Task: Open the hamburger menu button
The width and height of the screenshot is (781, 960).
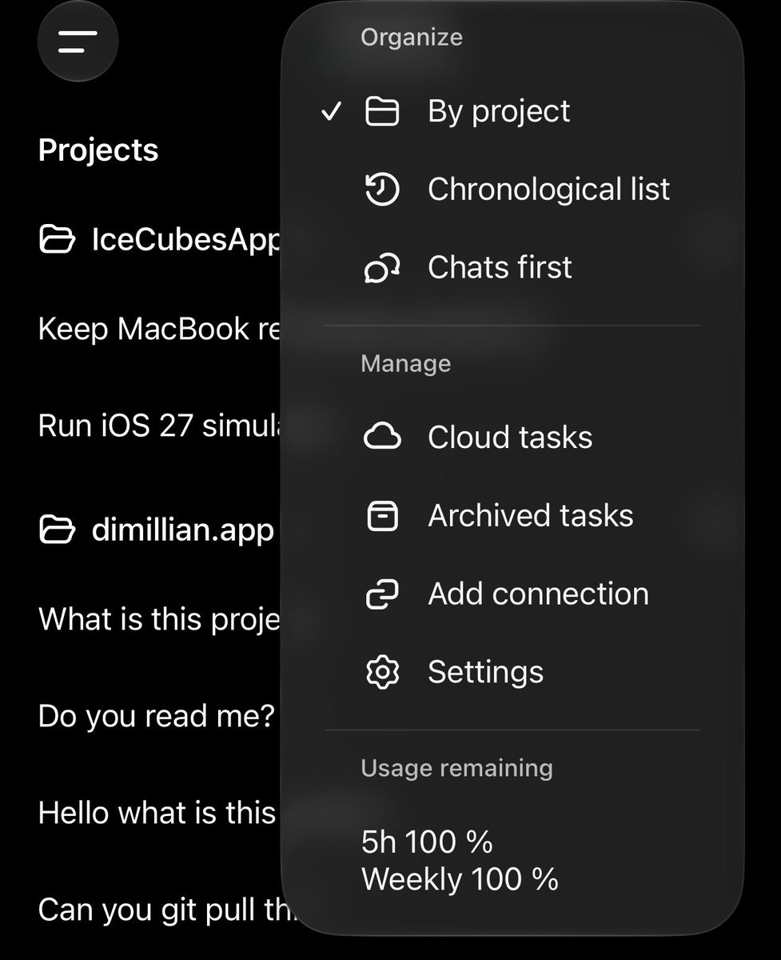Action: (x=78, y=42)
